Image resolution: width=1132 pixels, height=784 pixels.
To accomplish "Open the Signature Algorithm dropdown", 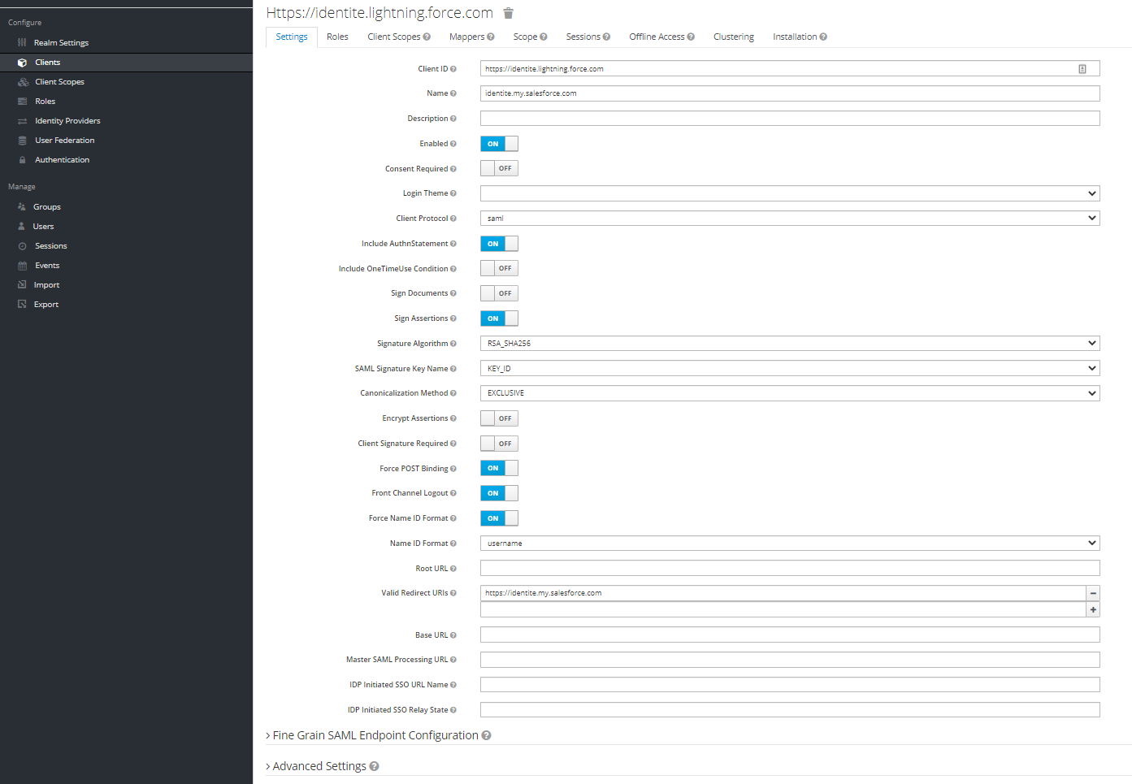I will (789, 344).
